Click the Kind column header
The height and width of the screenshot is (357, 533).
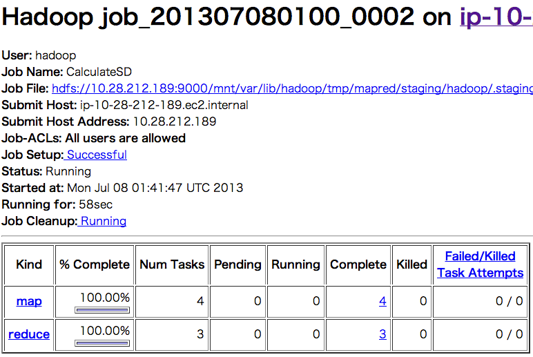click(x=29, y=264)
